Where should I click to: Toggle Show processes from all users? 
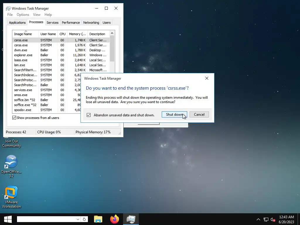[x=14, y=118]
